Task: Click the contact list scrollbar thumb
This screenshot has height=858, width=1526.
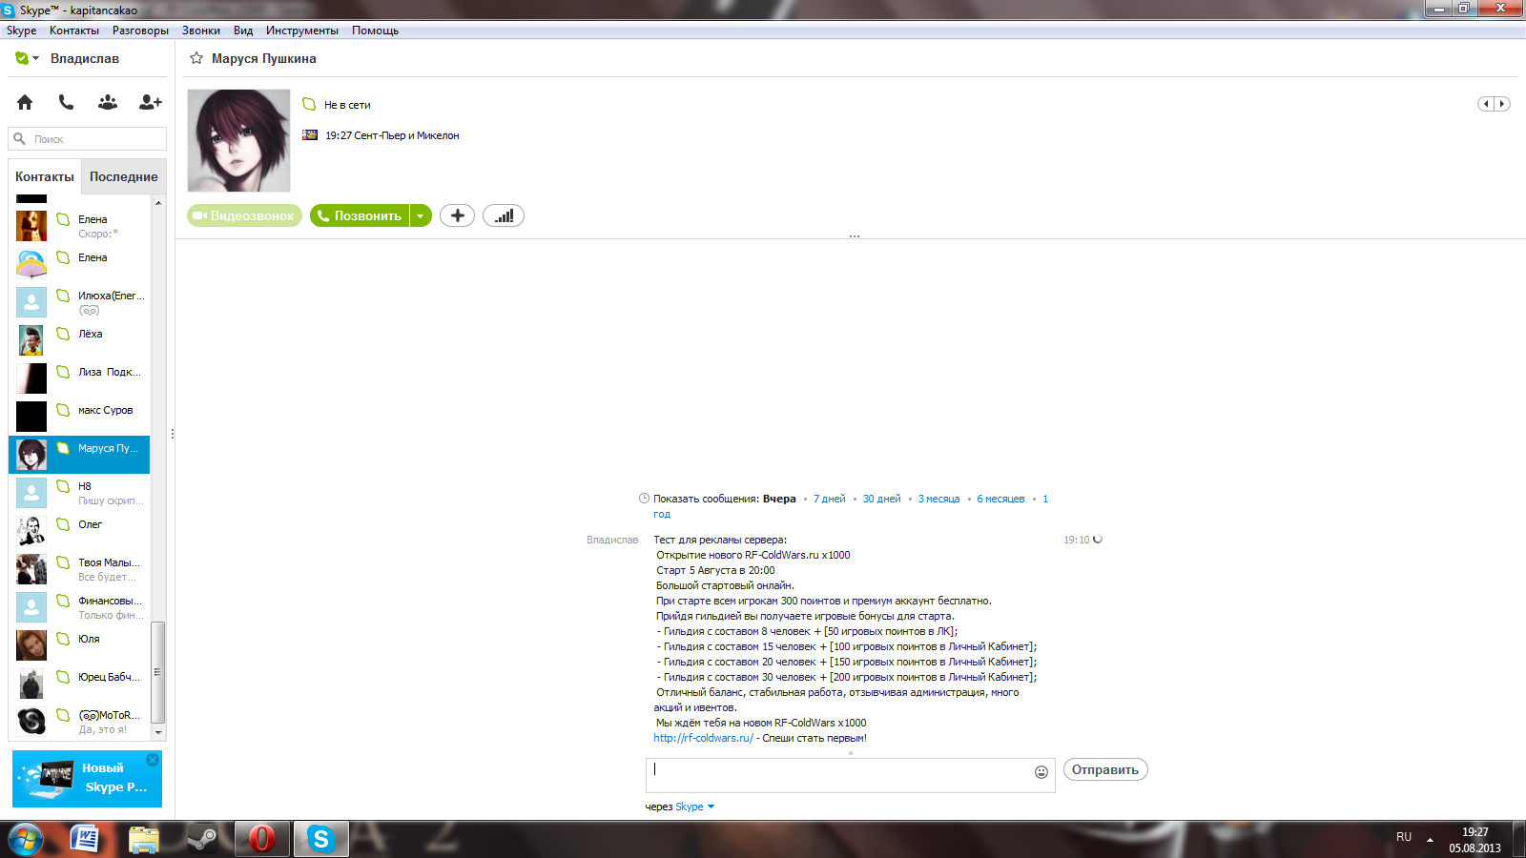Action: (x=158, y=672)
